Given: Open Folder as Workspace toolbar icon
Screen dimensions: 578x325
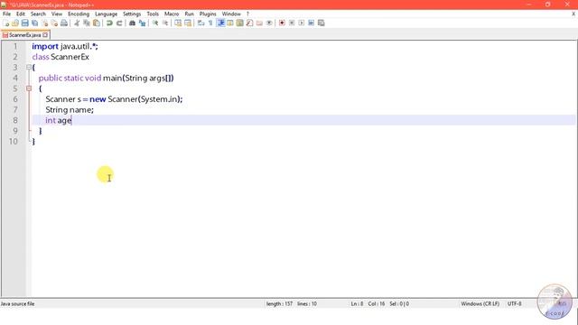Looking at the screenshot, I should [259, 23].
